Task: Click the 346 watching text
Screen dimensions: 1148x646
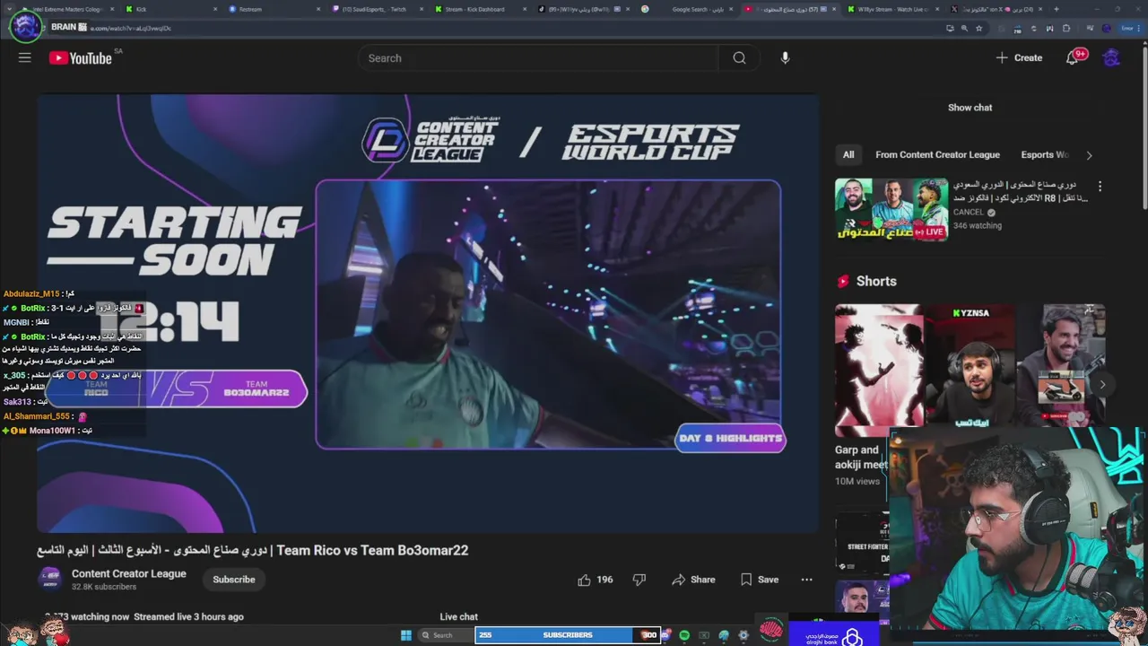Action: coord(978,225)
